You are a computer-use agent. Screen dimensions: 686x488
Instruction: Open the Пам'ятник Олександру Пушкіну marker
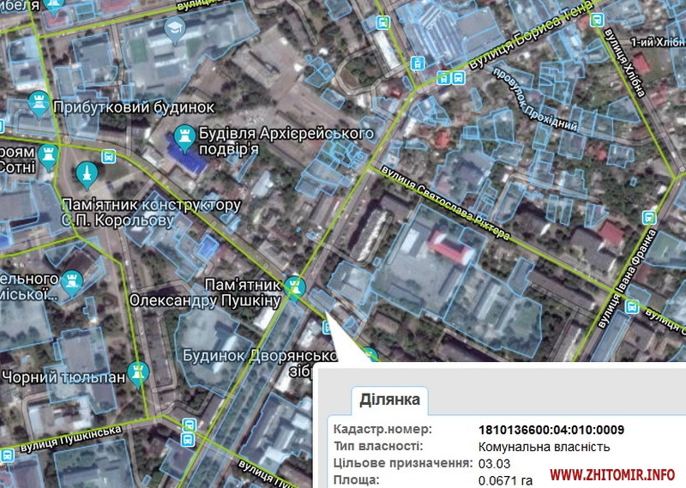297,286
